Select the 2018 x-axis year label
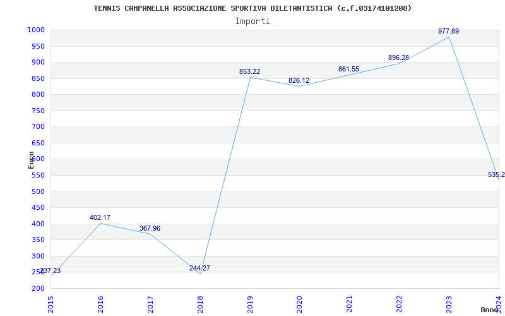Screen dimensions: 505x316 pyautogui.click(x=200, y=305)
